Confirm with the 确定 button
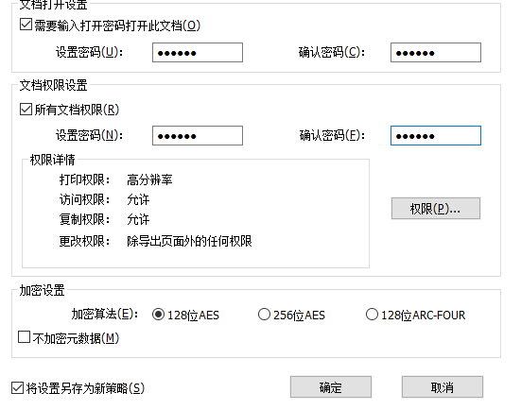 coord(331,386)
